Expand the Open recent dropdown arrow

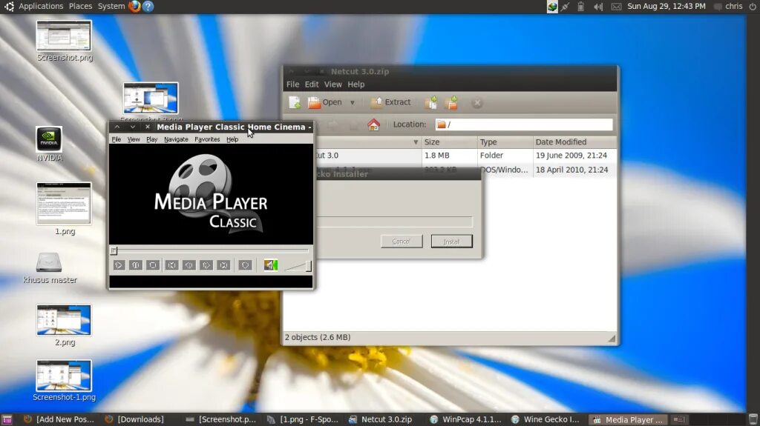point(353,103)
